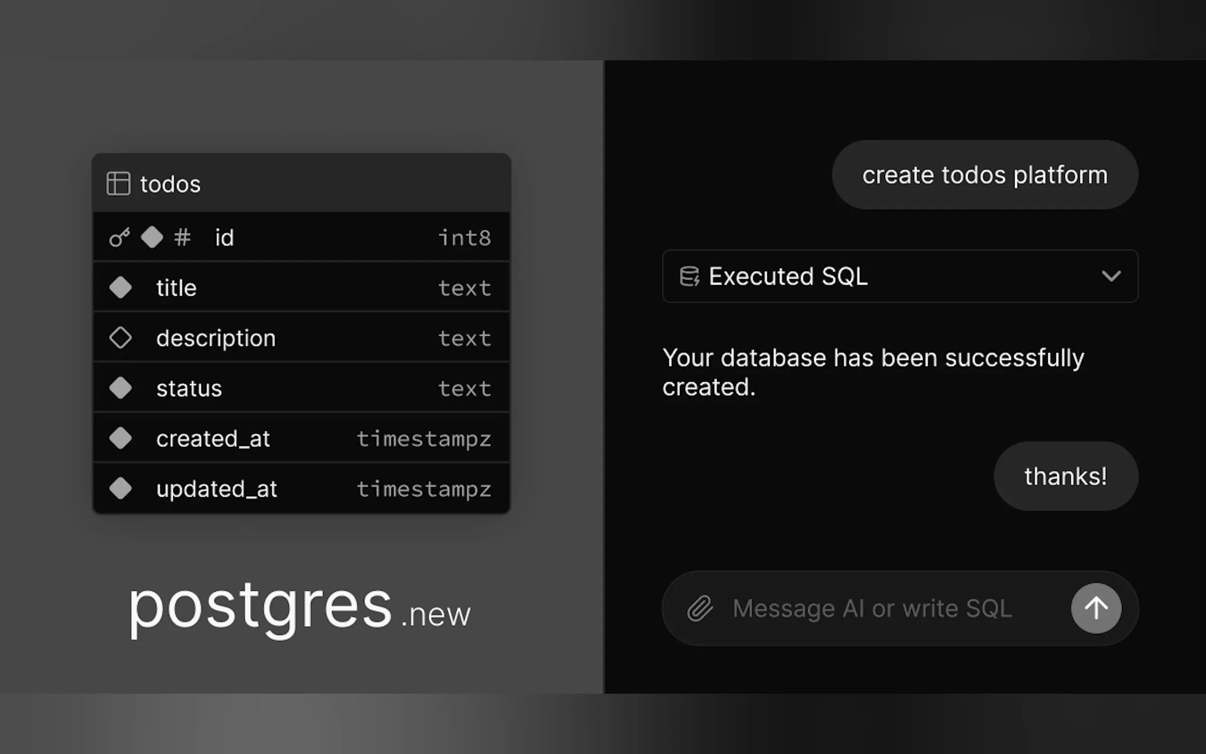Click the 'thanks!' message bubble
Image resolution: width=1206 pixels, height=754 pixels.
[x=1065, y=476]
